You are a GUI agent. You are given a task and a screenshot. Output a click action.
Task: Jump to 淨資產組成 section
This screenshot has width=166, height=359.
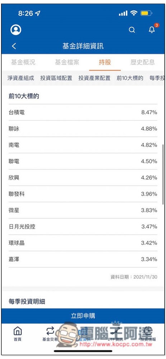click(x=20, y=78)
